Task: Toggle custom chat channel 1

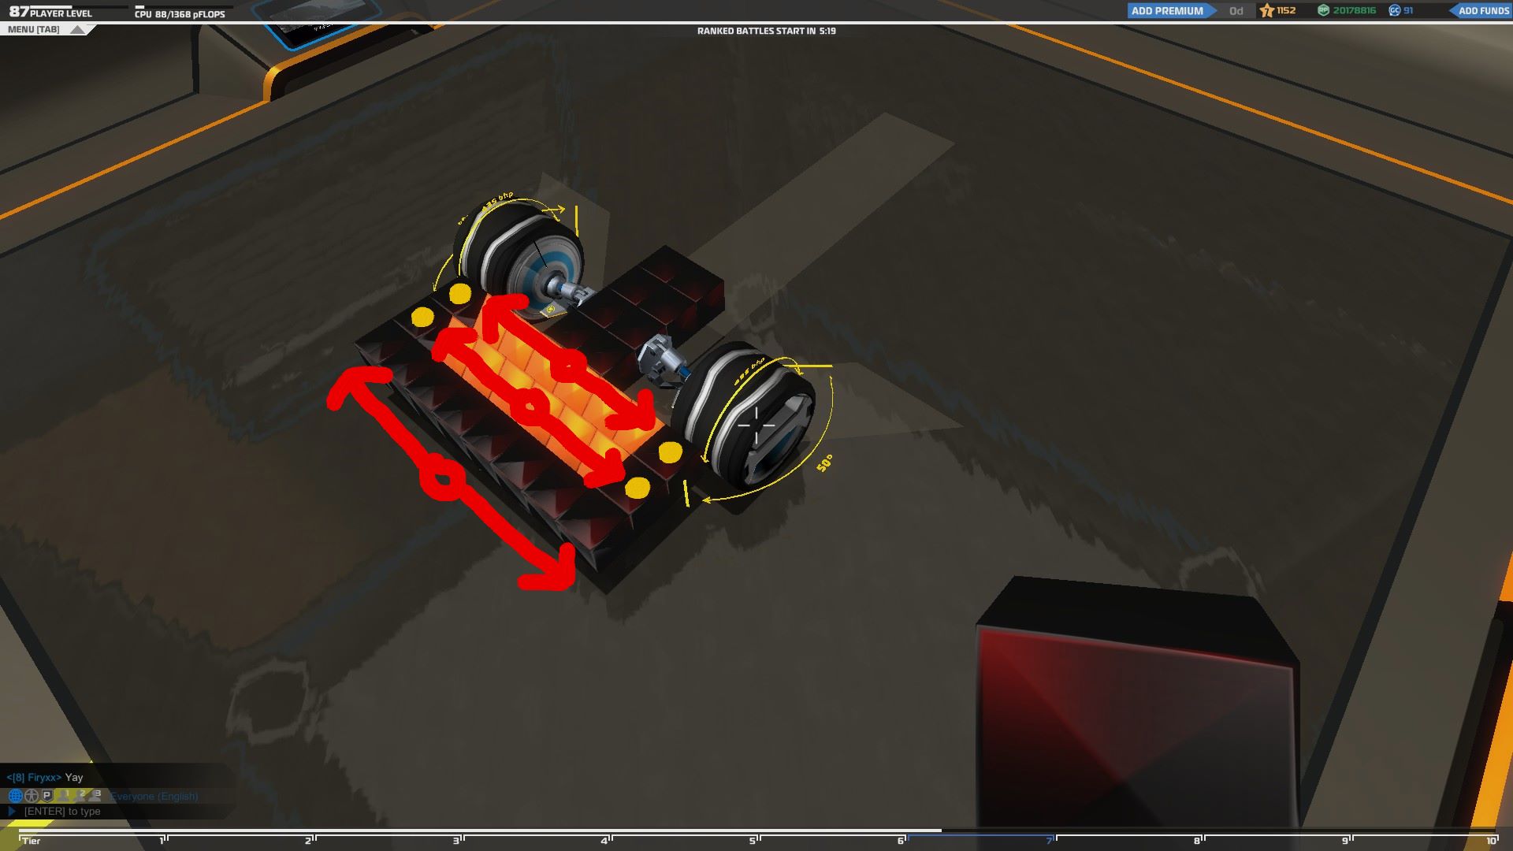Action: click(x=65, y=795)
